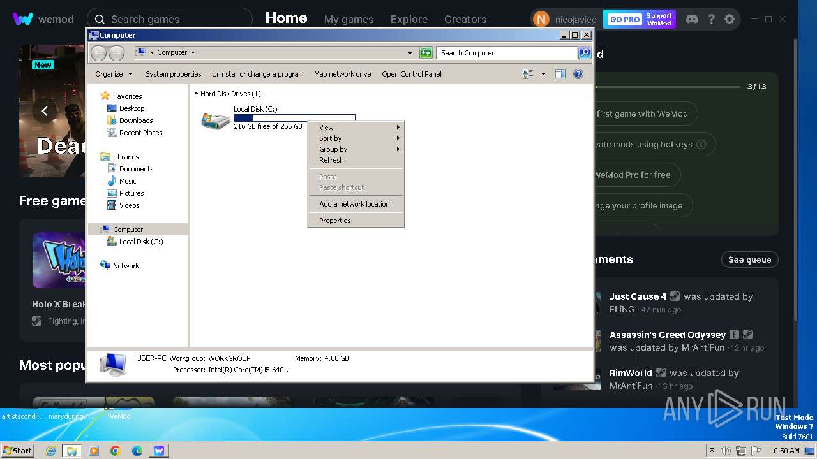817x459 pixels.
Task: Open Internet Explorer from the taskbar
Action: pyautogui.click(x=50, y=451)
